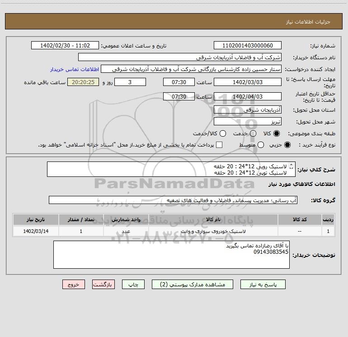Click the response deadline date 1402/03/03
This screenshot has width=348, height=337.
[x=248, y=82]
